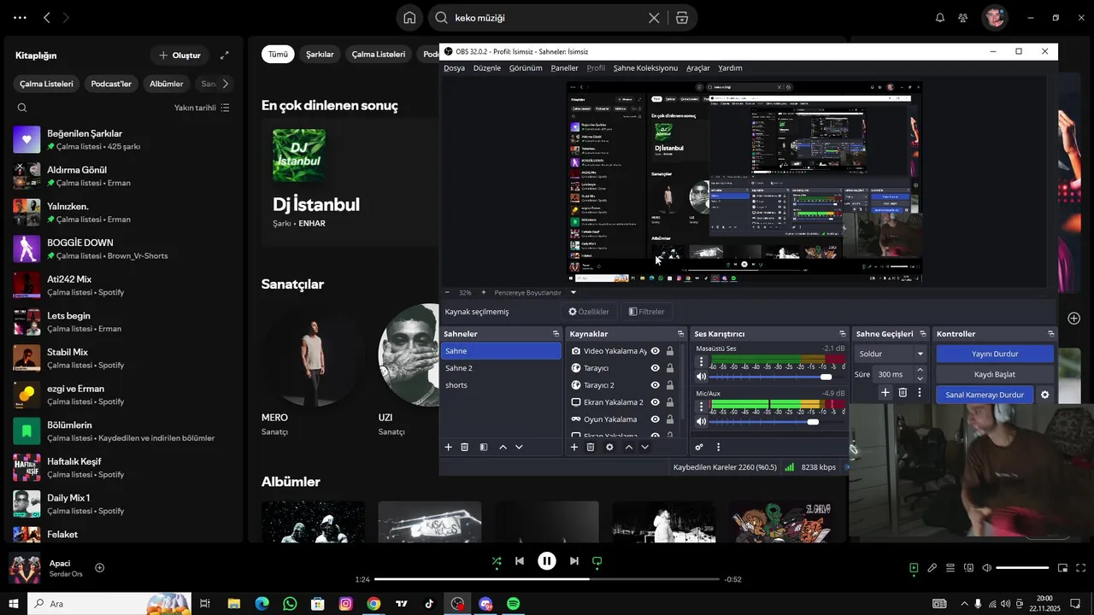This screenshot has width=1094, height=615.
Task: Open Filtreler button in OBS
Action: click(x=646, y=312)
